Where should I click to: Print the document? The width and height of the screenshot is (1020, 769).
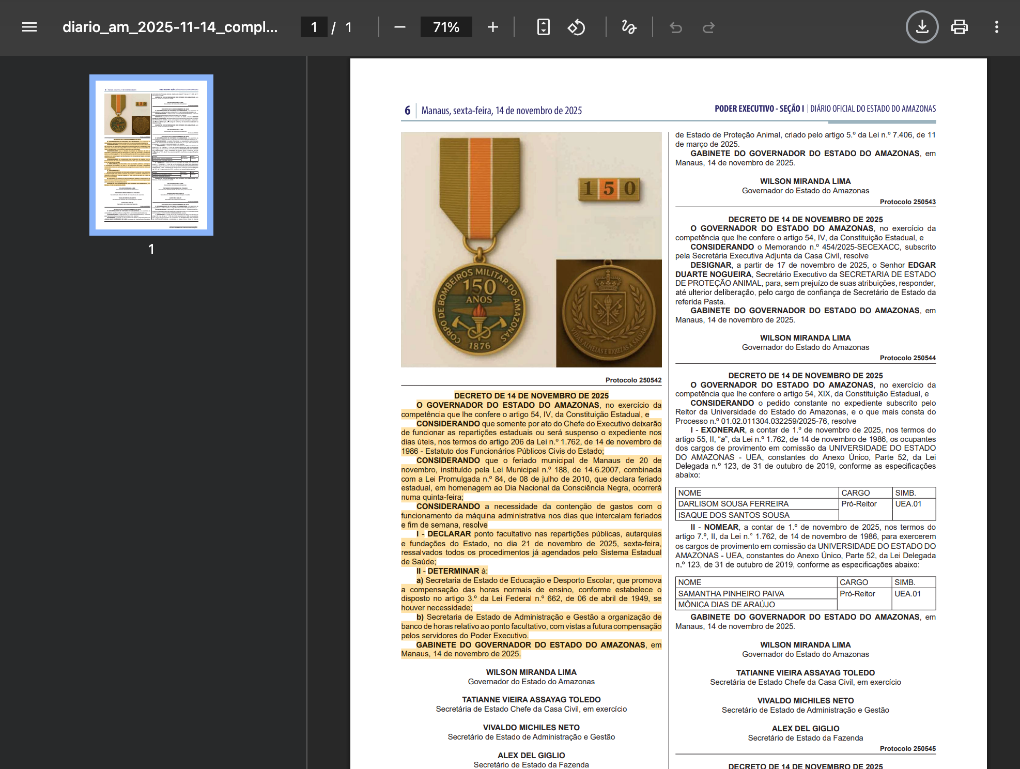959,27
